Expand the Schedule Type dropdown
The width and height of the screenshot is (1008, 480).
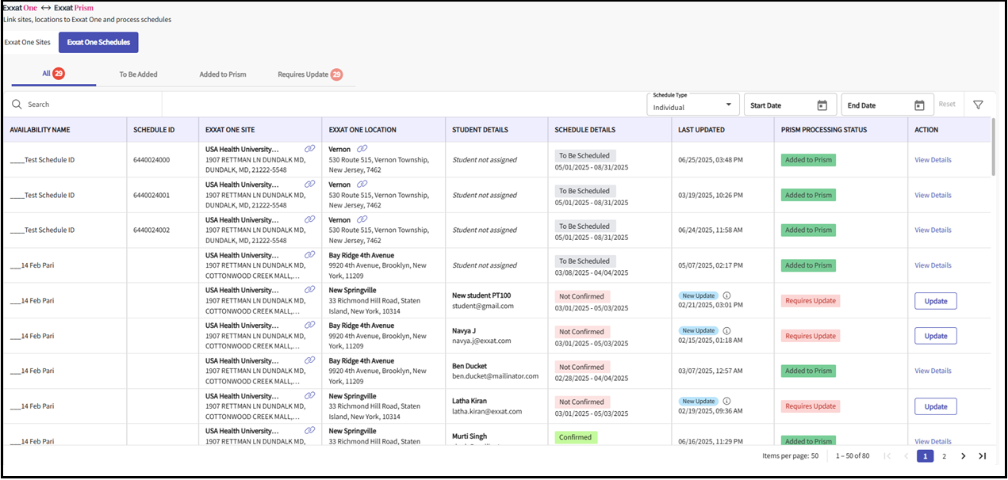click(x=728, y=105)
